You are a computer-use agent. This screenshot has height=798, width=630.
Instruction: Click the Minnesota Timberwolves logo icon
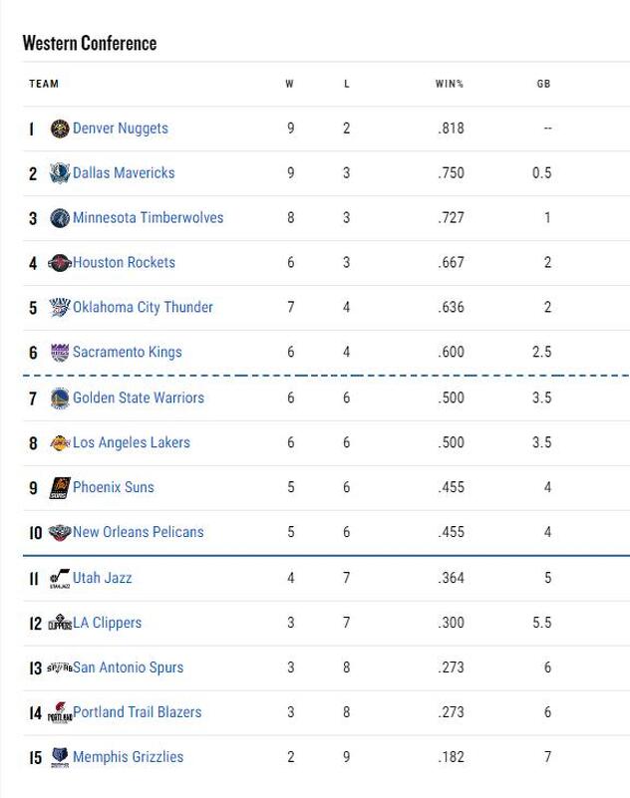click(x=60, y=218)
